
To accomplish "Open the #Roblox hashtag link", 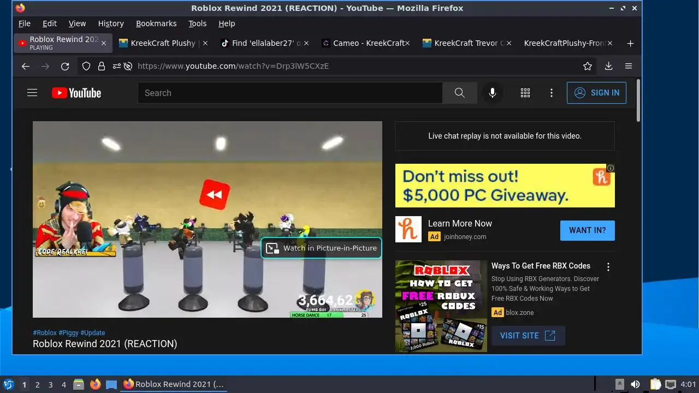I will click(x=45, y=333).
